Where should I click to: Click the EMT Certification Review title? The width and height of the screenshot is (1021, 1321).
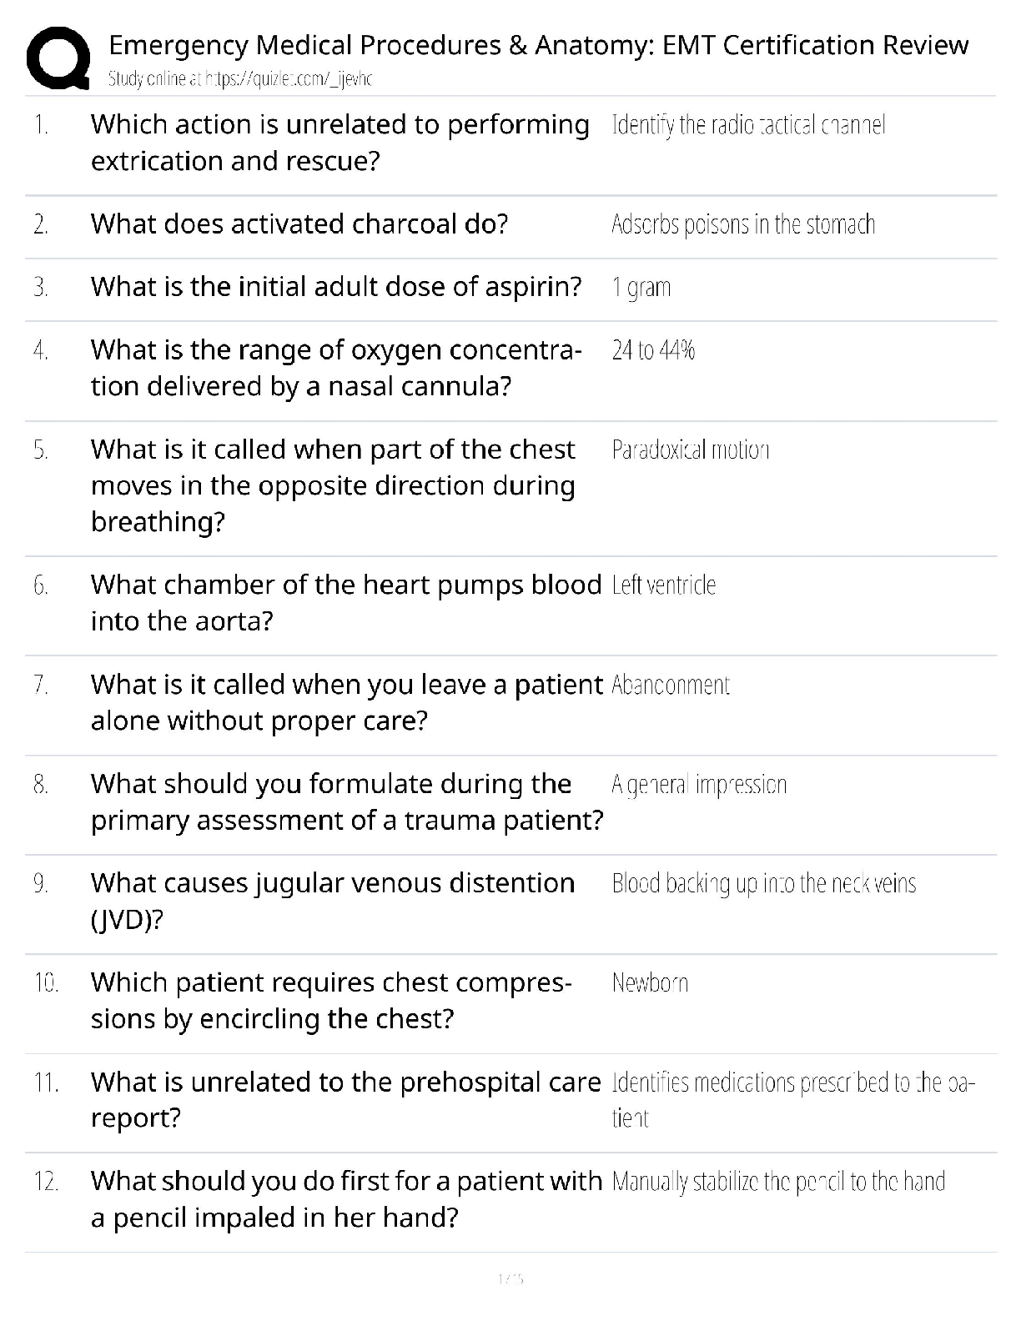[x=538, y=44]
